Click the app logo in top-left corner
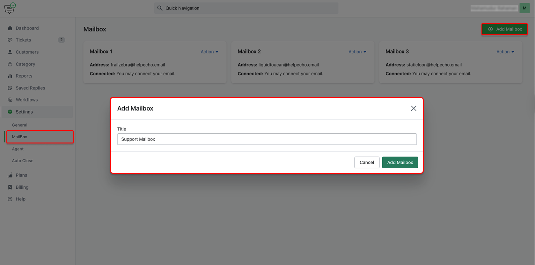 tap(10, 8)
